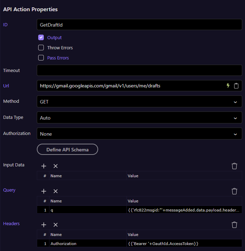Select the Authorization header value cell

coord(184,243)
